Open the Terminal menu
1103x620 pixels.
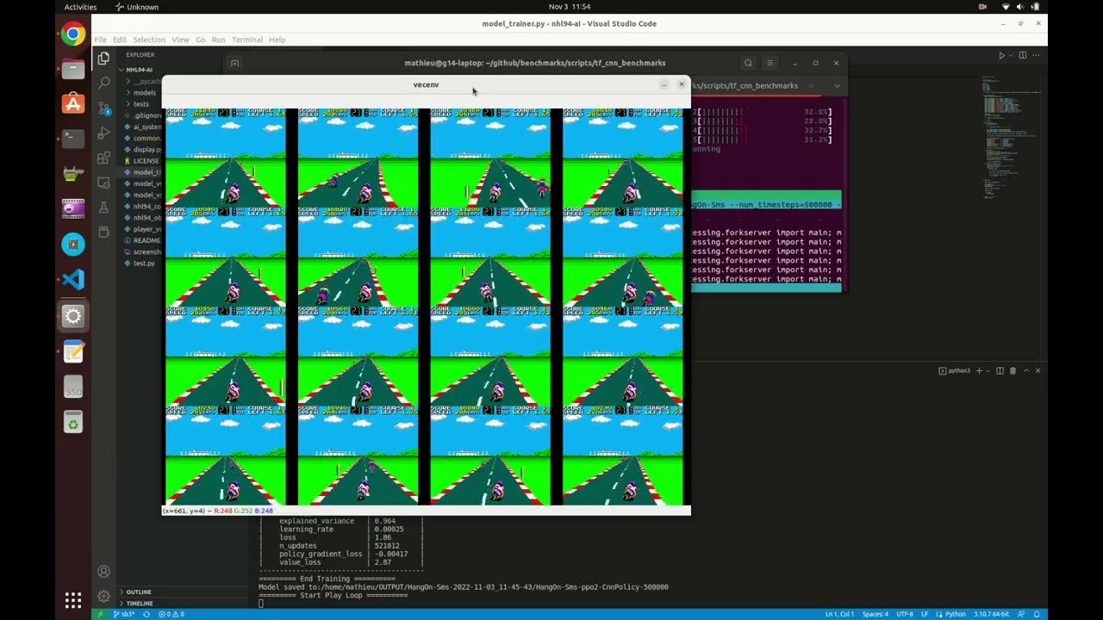247,40
